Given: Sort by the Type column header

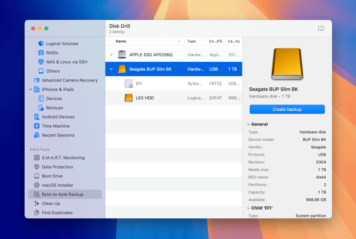Looking at the screenshot, I should 195,41.
